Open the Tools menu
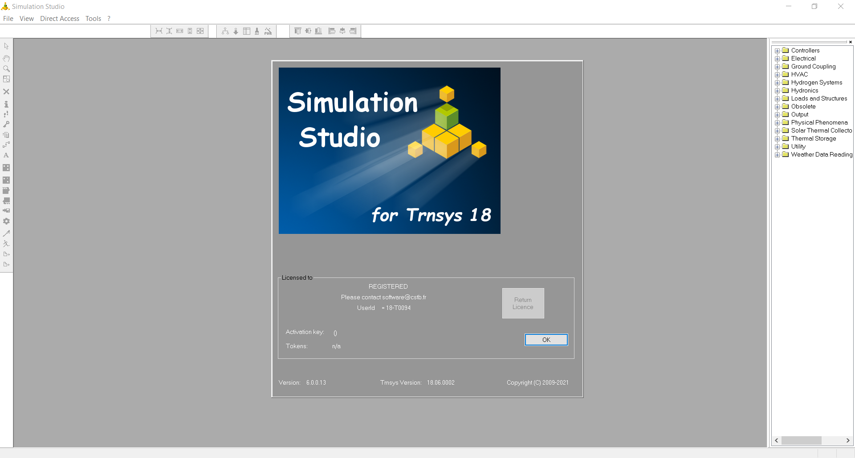The height and width of the screenshot is (458, 855). (x=94, y=19)
